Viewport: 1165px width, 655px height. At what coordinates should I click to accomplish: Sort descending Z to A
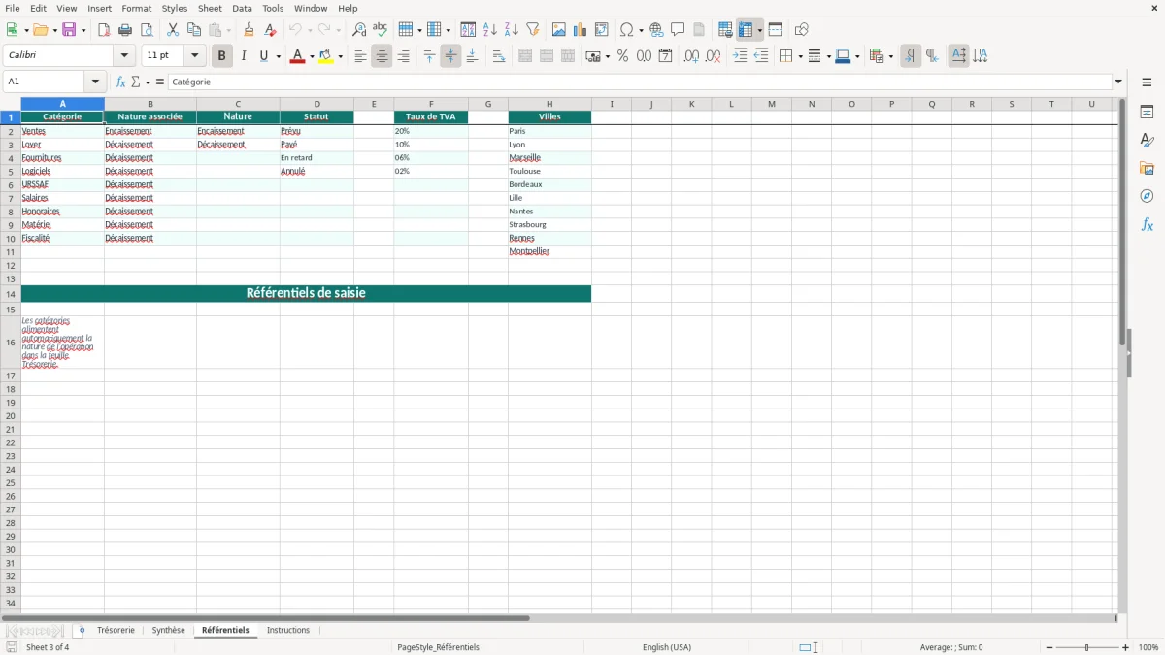[512, 30]
